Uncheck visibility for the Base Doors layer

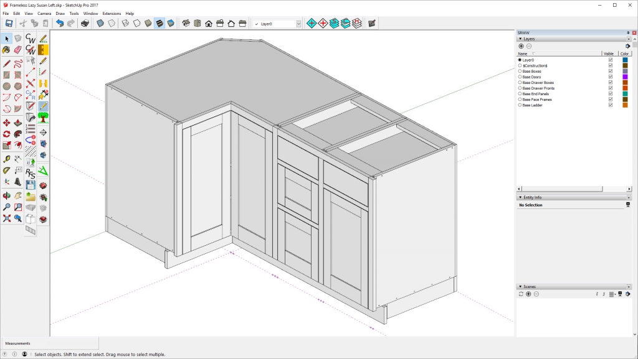point(611,77)
